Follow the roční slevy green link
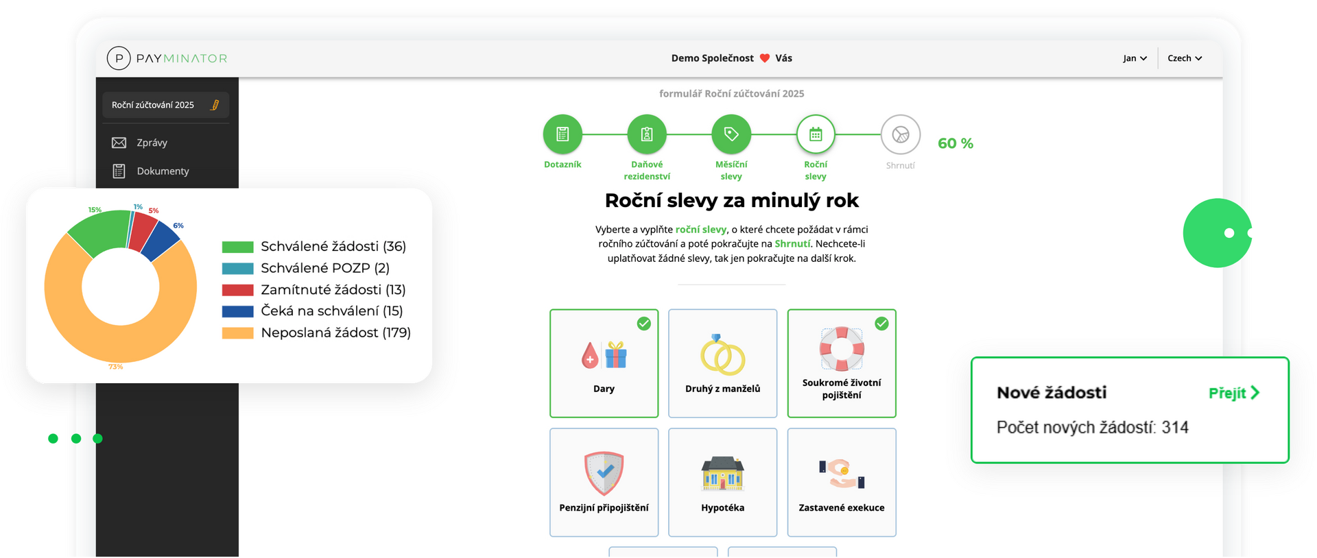Image resolution: width=1317 pixels, height=558 pixels. click(700, 230)
